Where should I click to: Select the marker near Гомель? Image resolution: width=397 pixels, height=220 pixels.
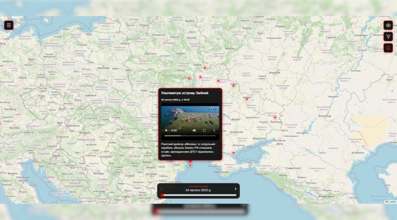click(x=205, y=68)
